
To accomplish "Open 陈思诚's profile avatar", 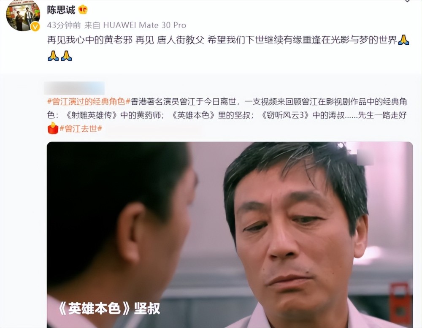I will tap(23, 15).
